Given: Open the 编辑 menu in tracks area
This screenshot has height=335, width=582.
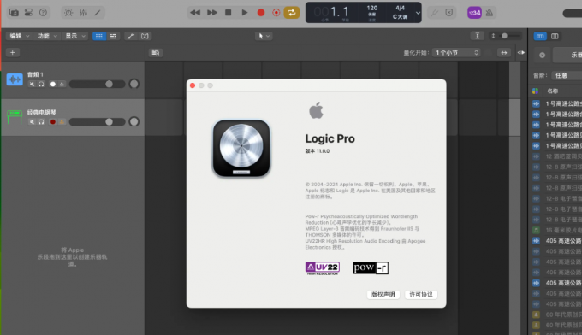Looking at the screenshot, I should (19, 36).
